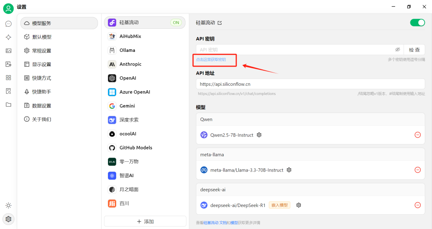Open the mini apps grid icon
The width and height of the screenshot is (432, 229).
(8, 77)
